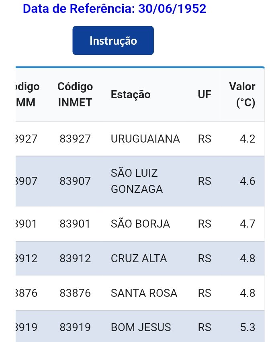
Task: Click the 4.2 temperature value
Action: tap(247, 139)
